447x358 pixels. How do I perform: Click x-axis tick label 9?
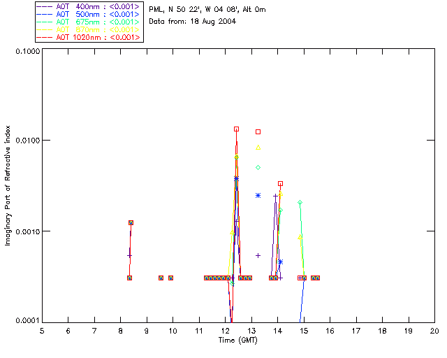(x=147, y=331)
